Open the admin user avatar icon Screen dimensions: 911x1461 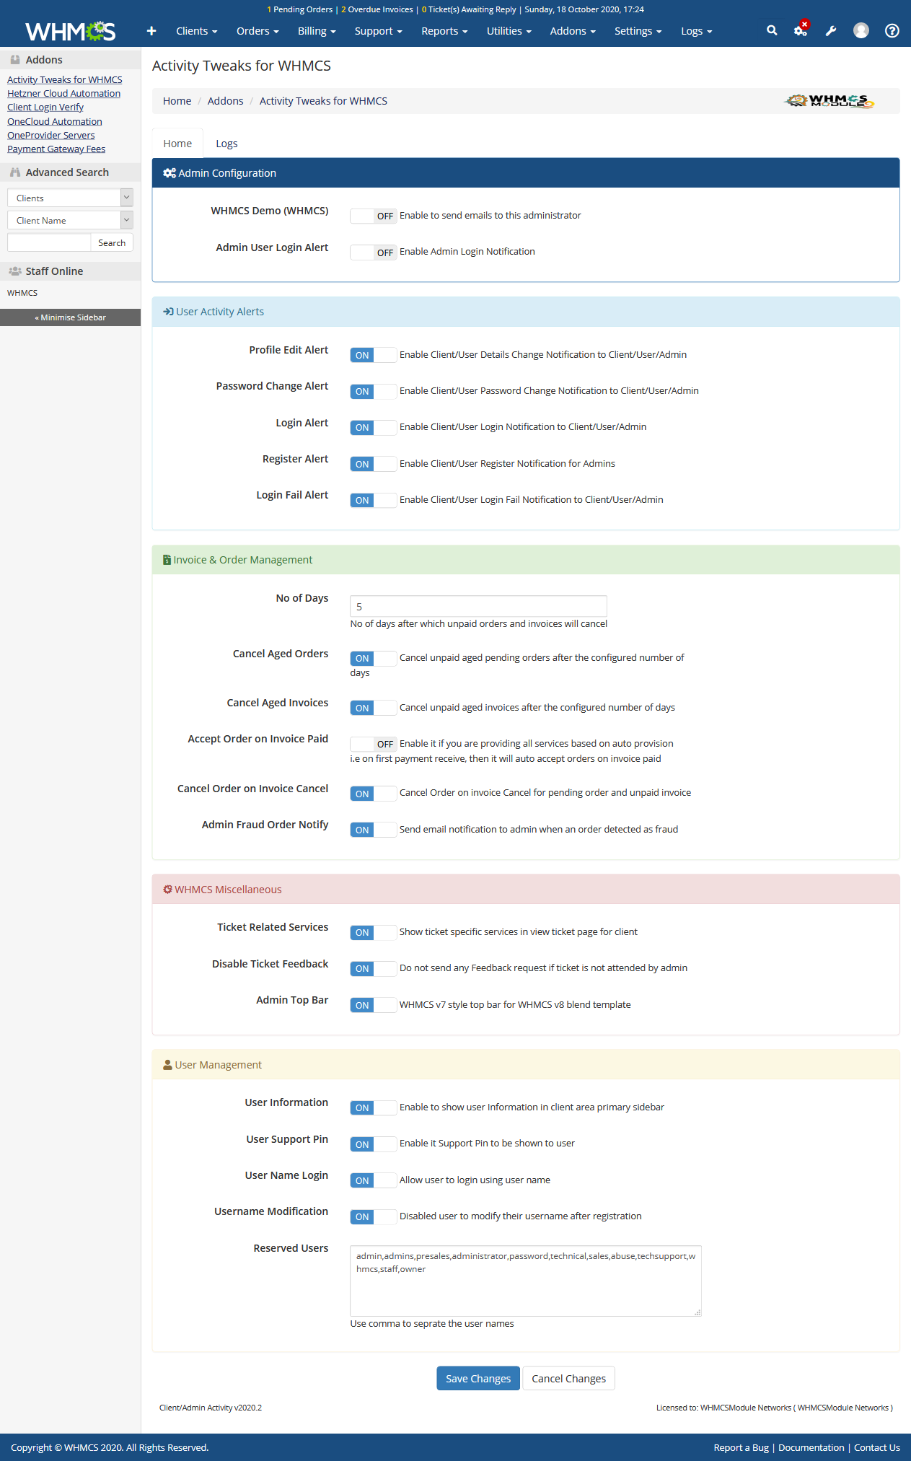pos(861,30)
